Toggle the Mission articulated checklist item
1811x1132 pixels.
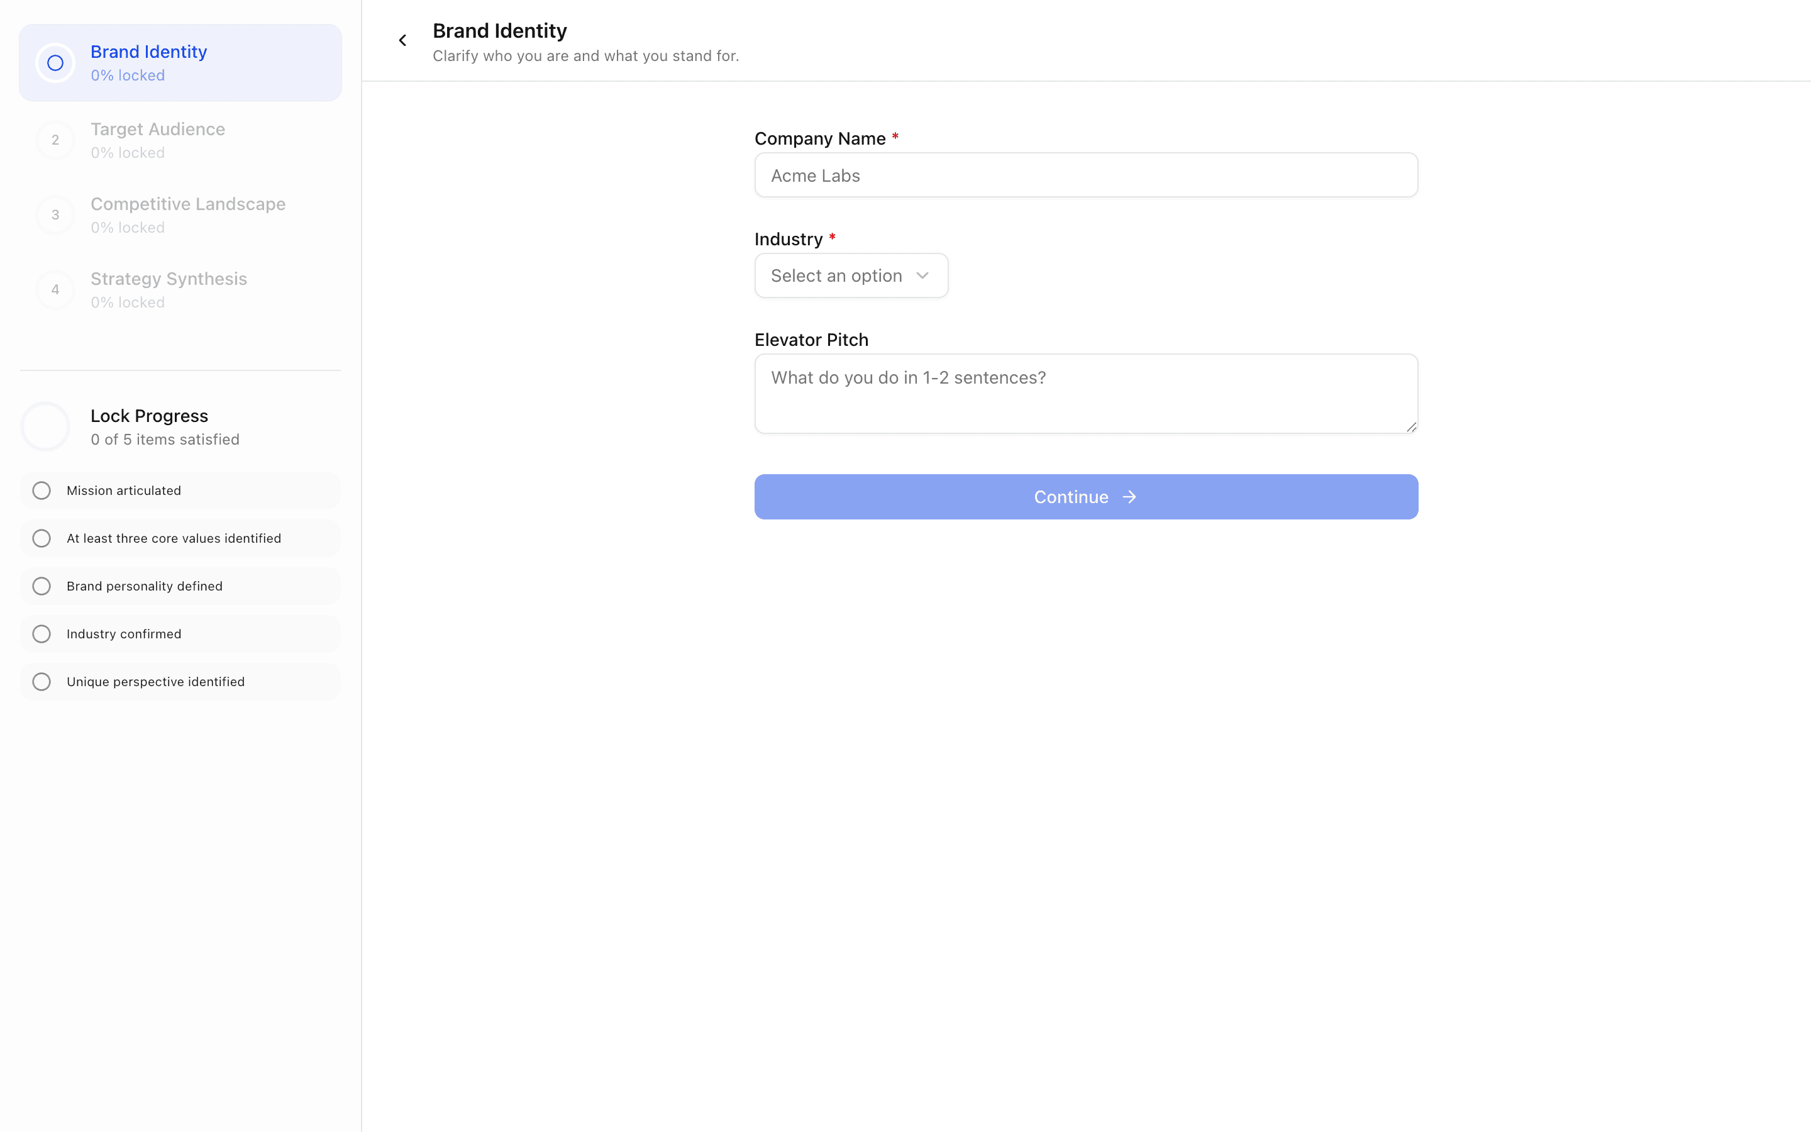[x=41, y=491]
